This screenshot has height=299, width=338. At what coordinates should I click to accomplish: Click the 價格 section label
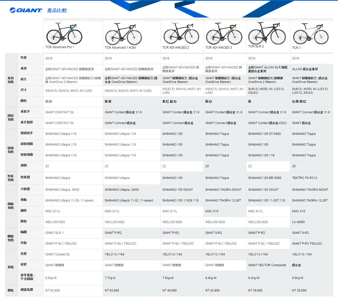click(x=11, y=290)
